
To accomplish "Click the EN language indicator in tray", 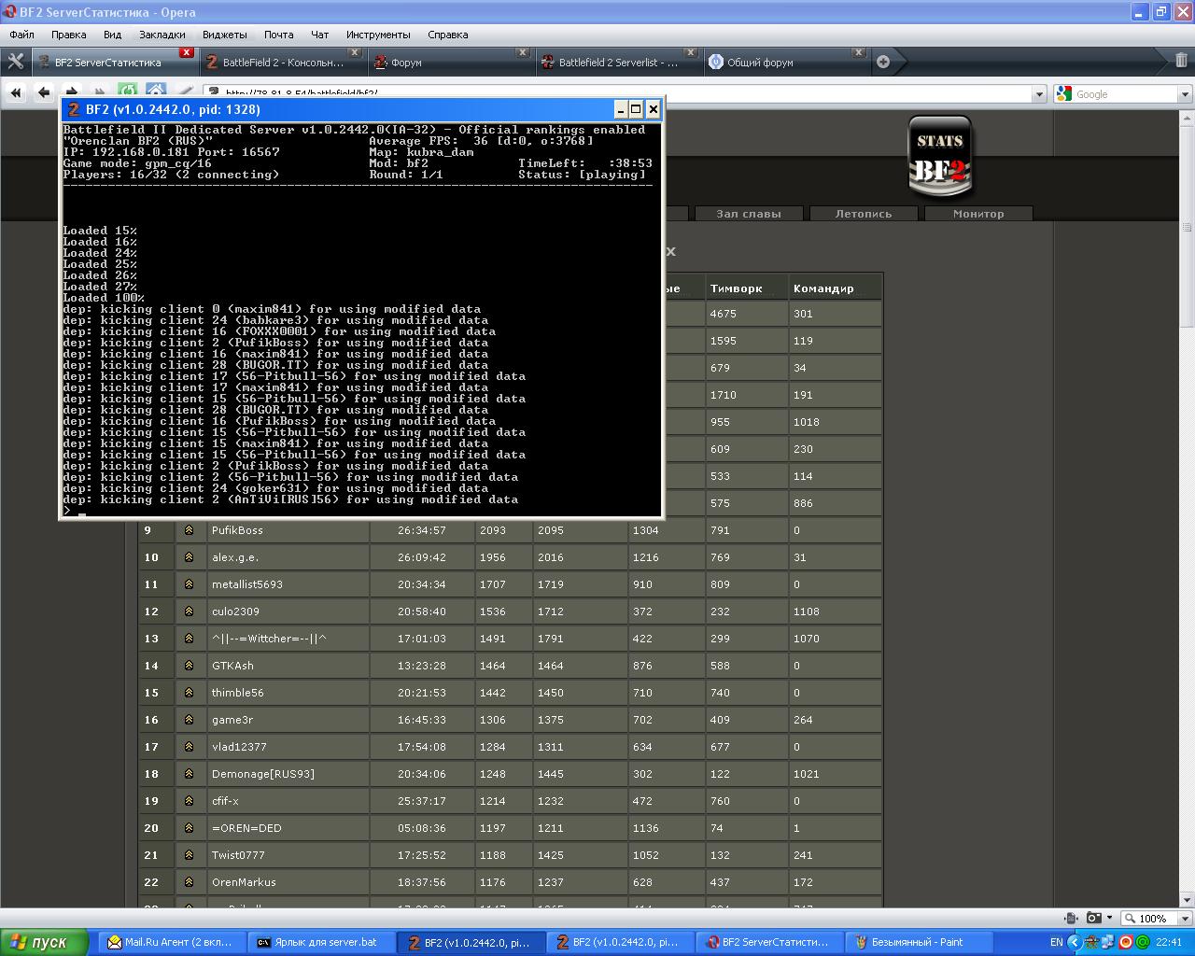I will coord(1056,942).
